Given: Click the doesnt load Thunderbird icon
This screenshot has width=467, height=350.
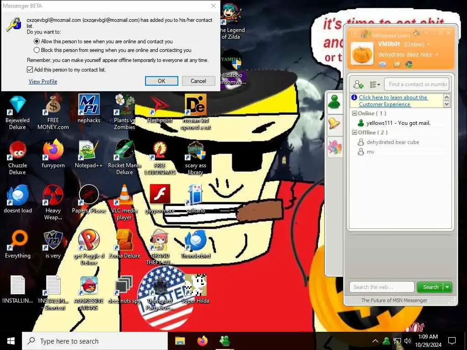Looking at the screenshot, I should 18,199.
